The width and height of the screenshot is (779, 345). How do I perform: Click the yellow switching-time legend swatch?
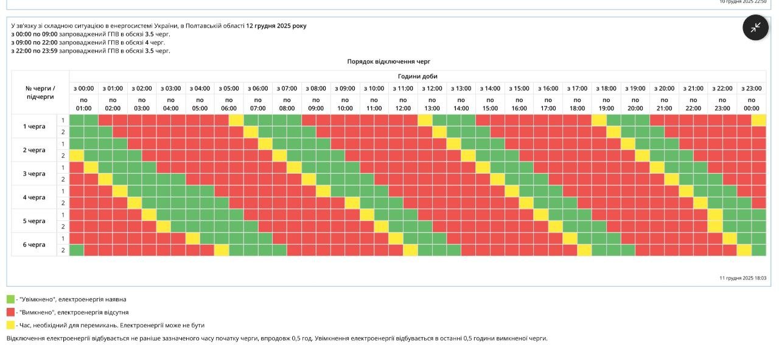10,325
